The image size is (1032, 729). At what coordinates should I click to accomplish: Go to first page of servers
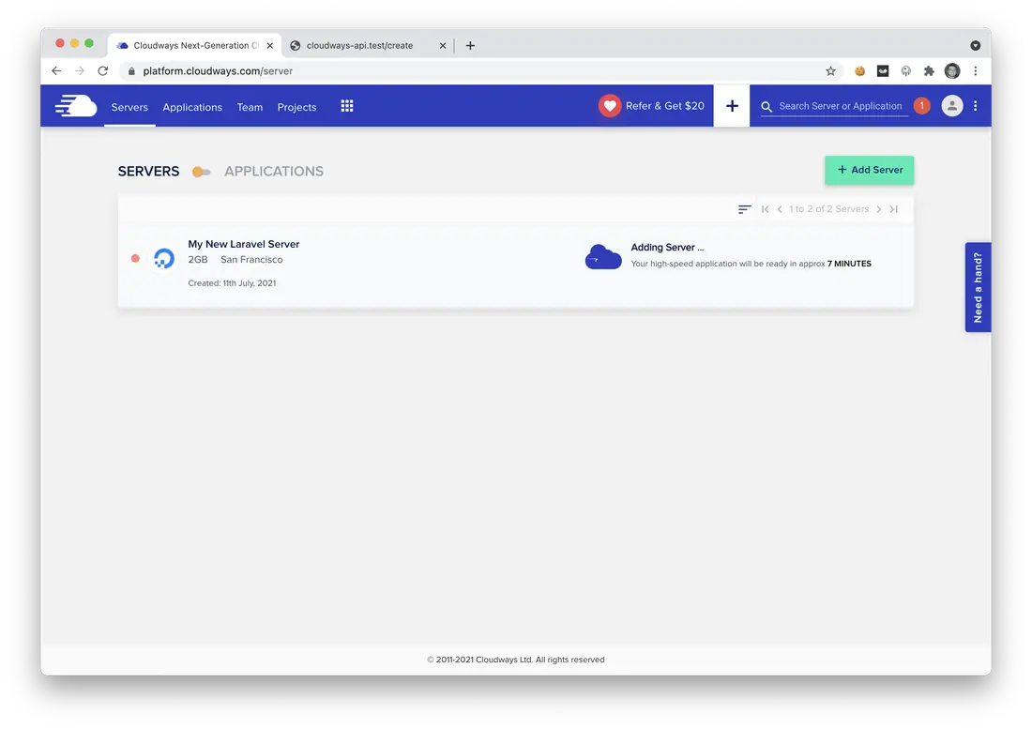(765, 209)
